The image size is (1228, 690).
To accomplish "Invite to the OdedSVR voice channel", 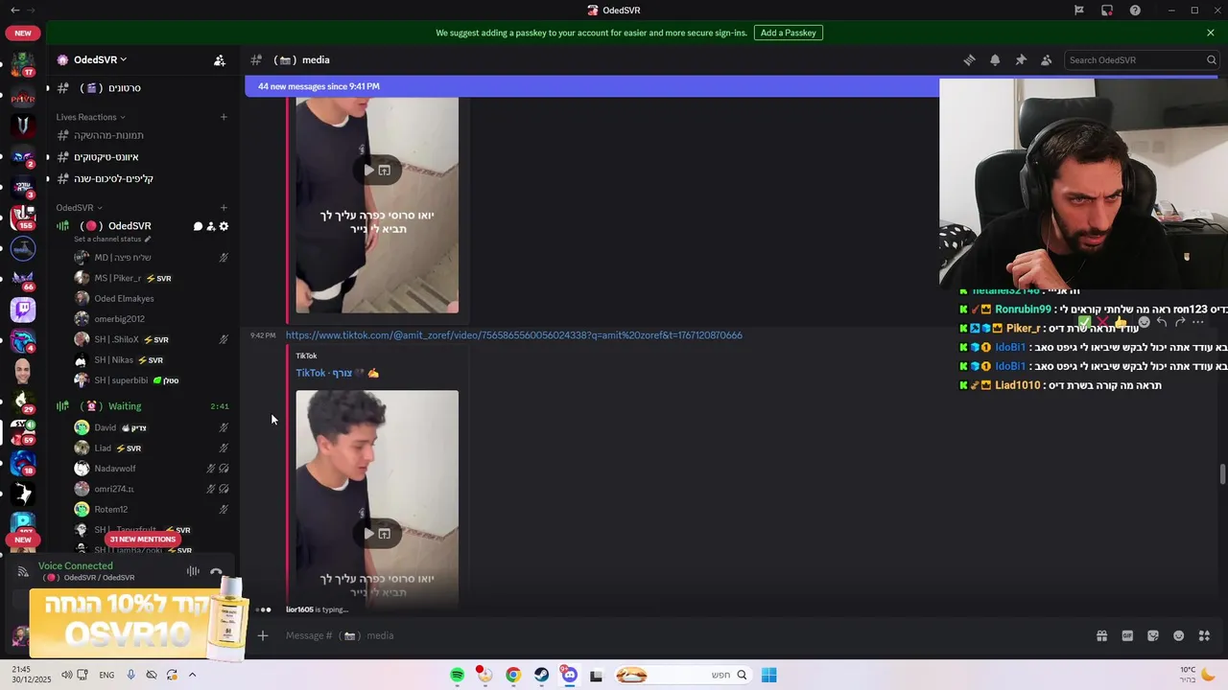I will click(211, 226).
